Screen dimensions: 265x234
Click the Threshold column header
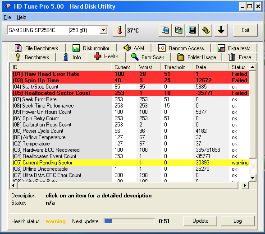click(177, 67)
